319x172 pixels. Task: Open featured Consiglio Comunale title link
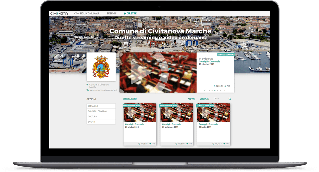click(x=209, y=62)
